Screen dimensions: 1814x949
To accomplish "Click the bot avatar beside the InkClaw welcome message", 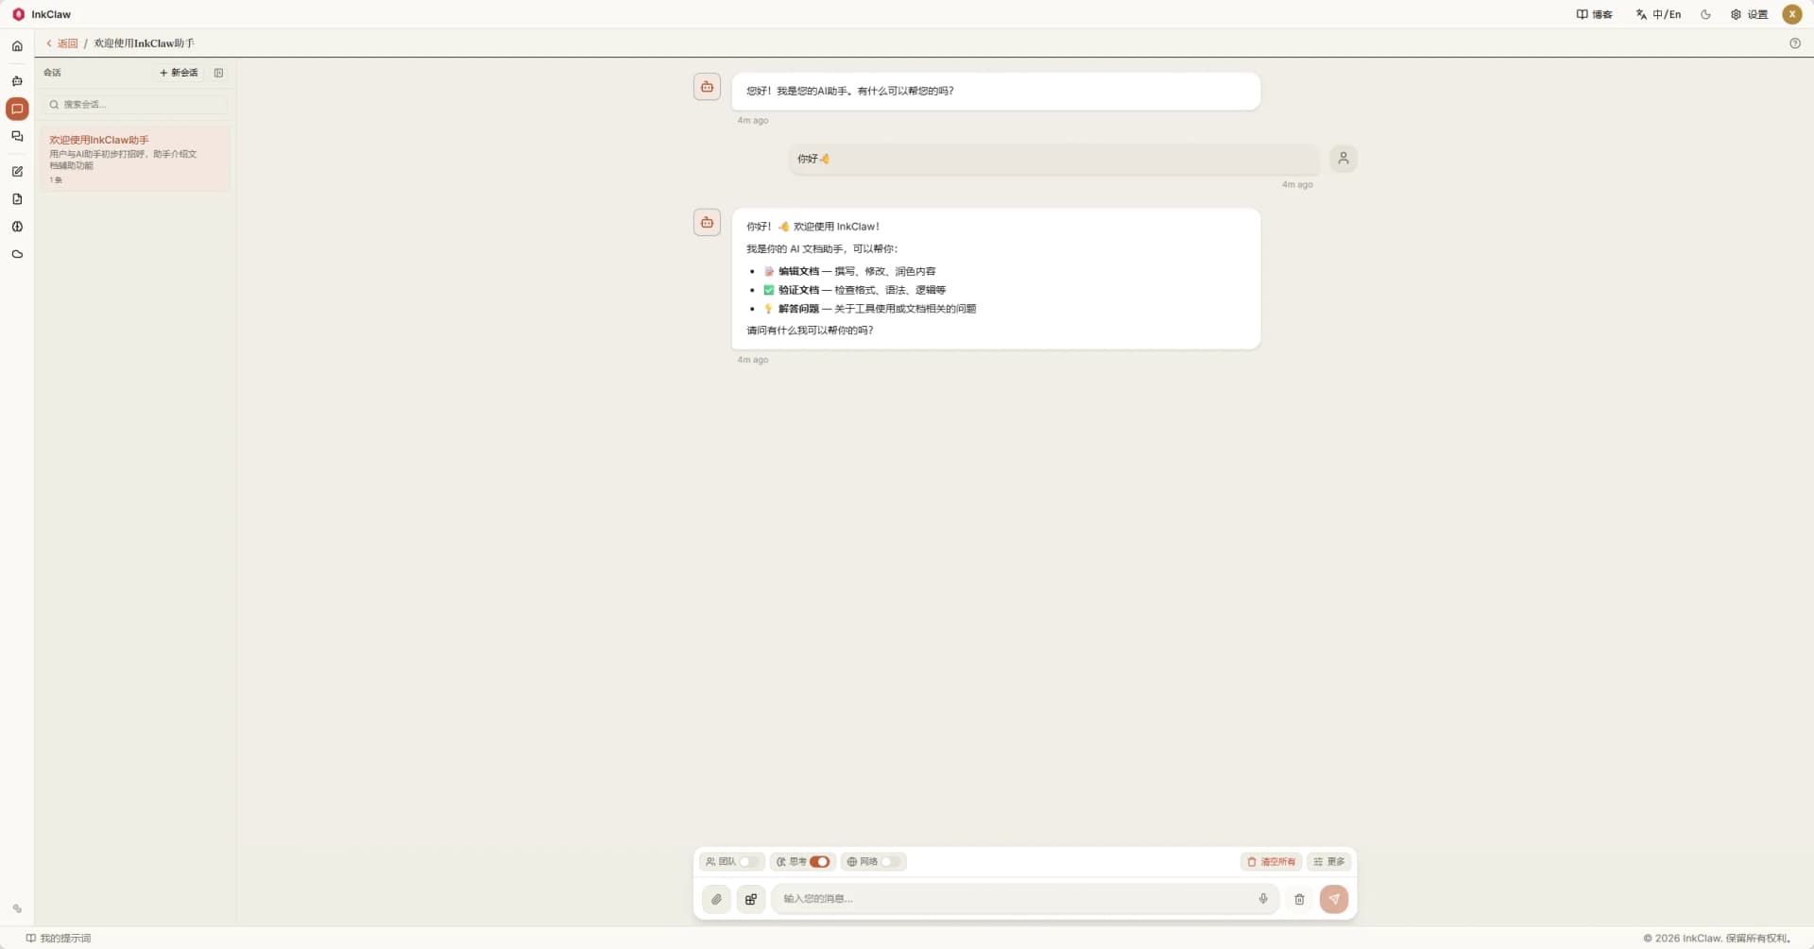I will tap(707, 223).
